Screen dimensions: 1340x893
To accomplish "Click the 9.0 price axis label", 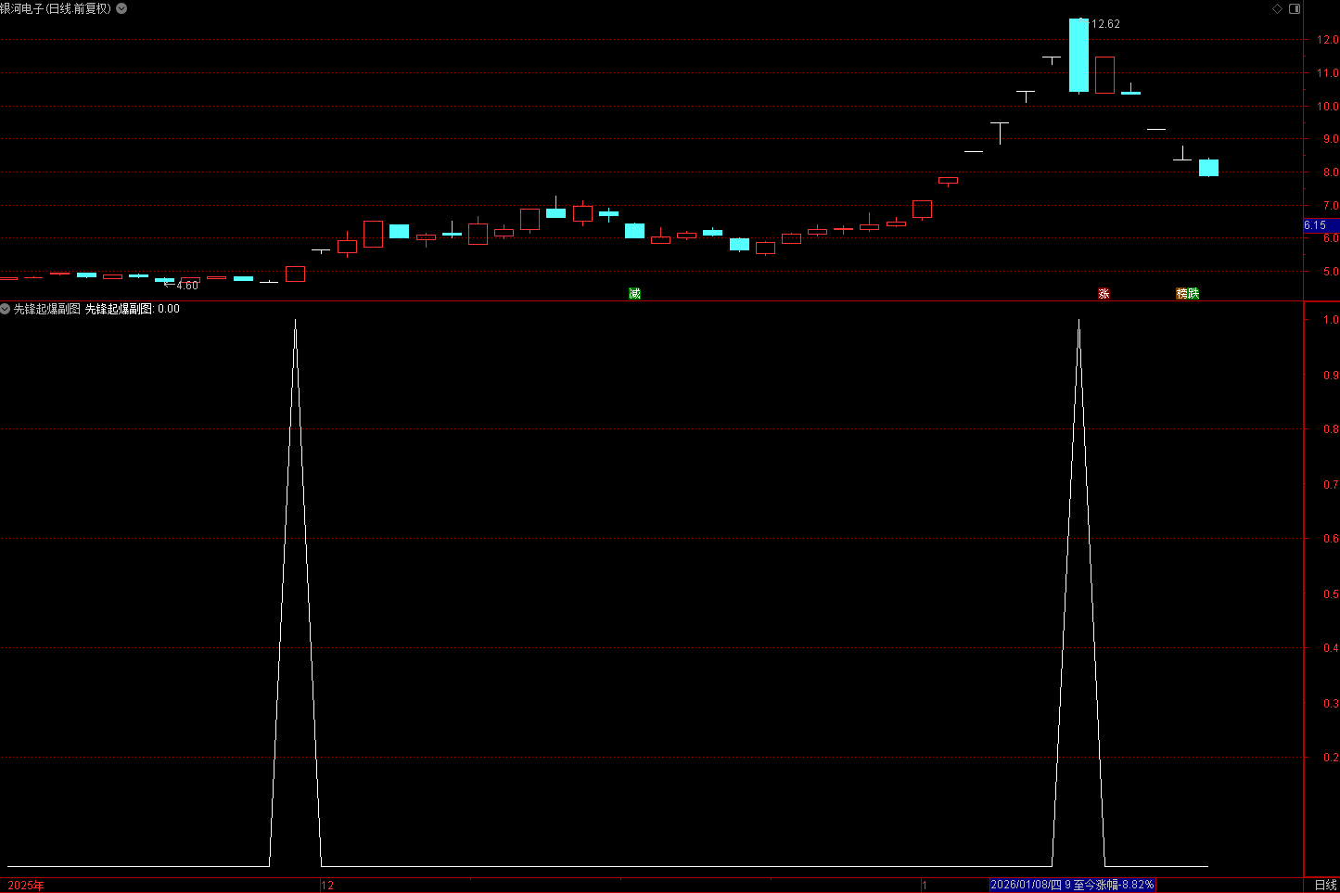I will pyautogui.click(x=1330, y=139).
